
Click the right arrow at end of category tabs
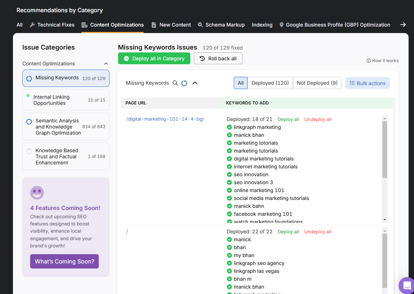pyautogui.click(x=403, y=25)
